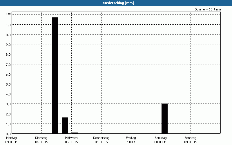The height and width of the screenshot is (145, 232).
Task: Click the 4,0 y-axis value
Action: coord(8,94)
